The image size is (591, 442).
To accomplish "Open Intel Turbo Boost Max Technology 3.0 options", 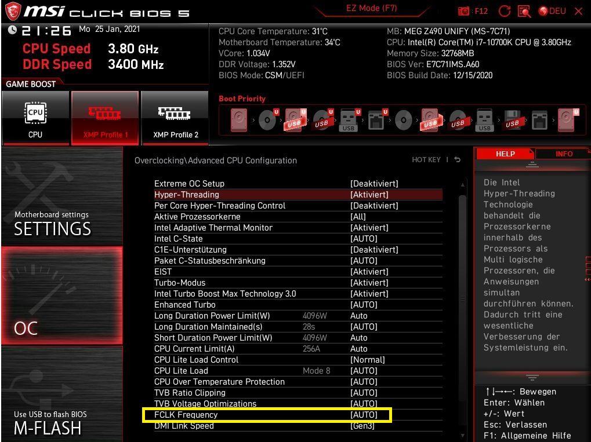I will tap(298, 294).
